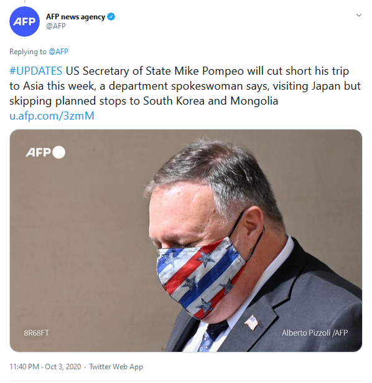Open the @AFP mention in Replying to
This screenshot has width=372, height=383.
click(58, 52)
